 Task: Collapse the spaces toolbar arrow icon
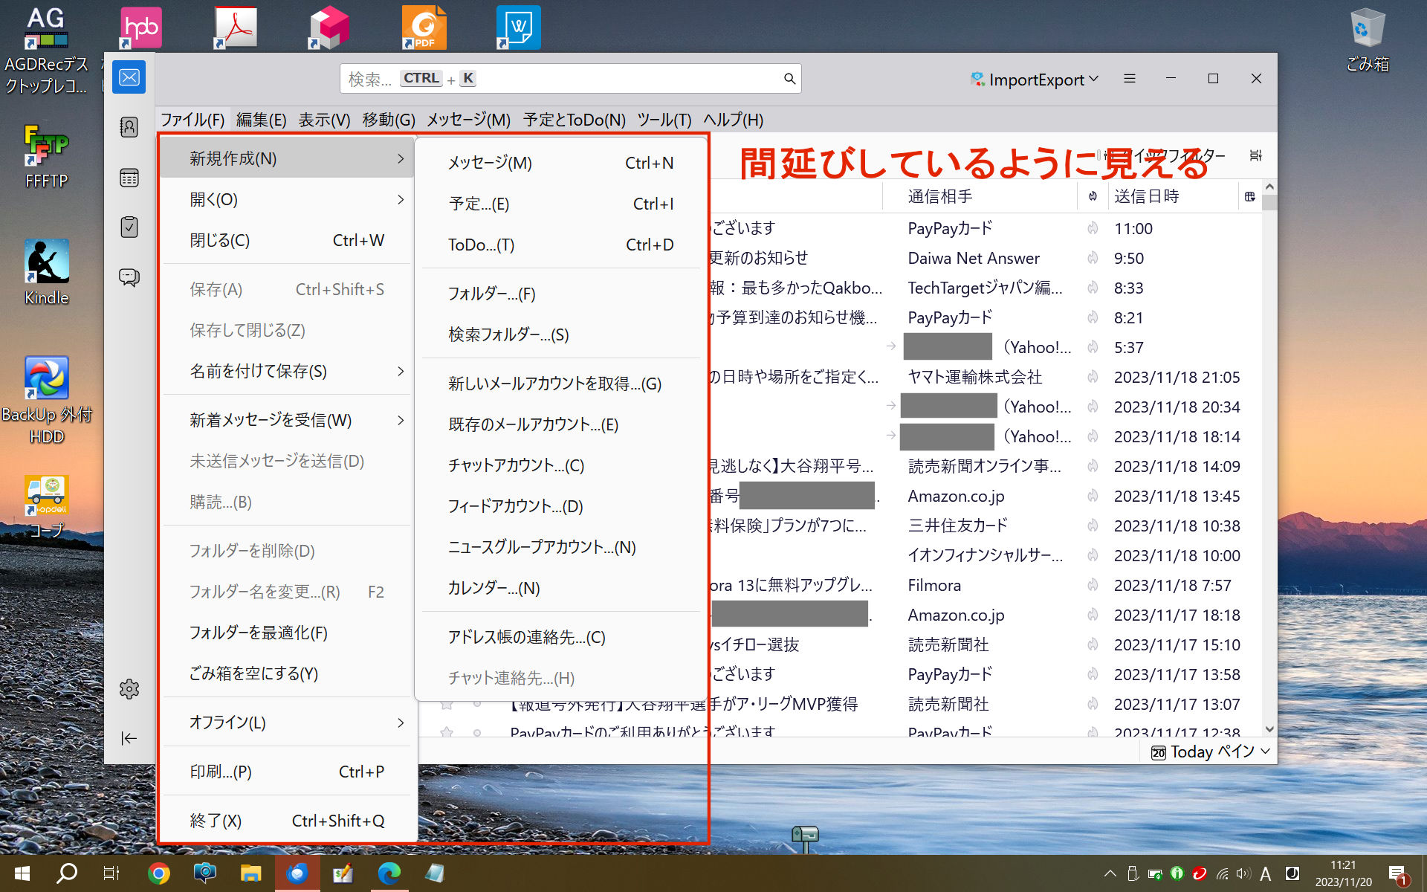click(x=129, y=738)
